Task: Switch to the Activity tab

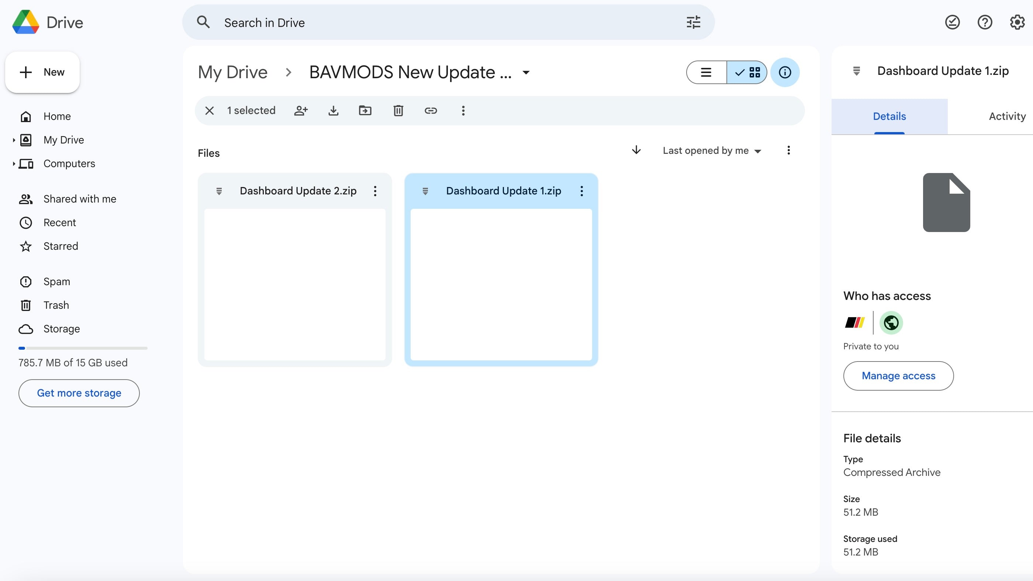Action: coord(1007,116)
